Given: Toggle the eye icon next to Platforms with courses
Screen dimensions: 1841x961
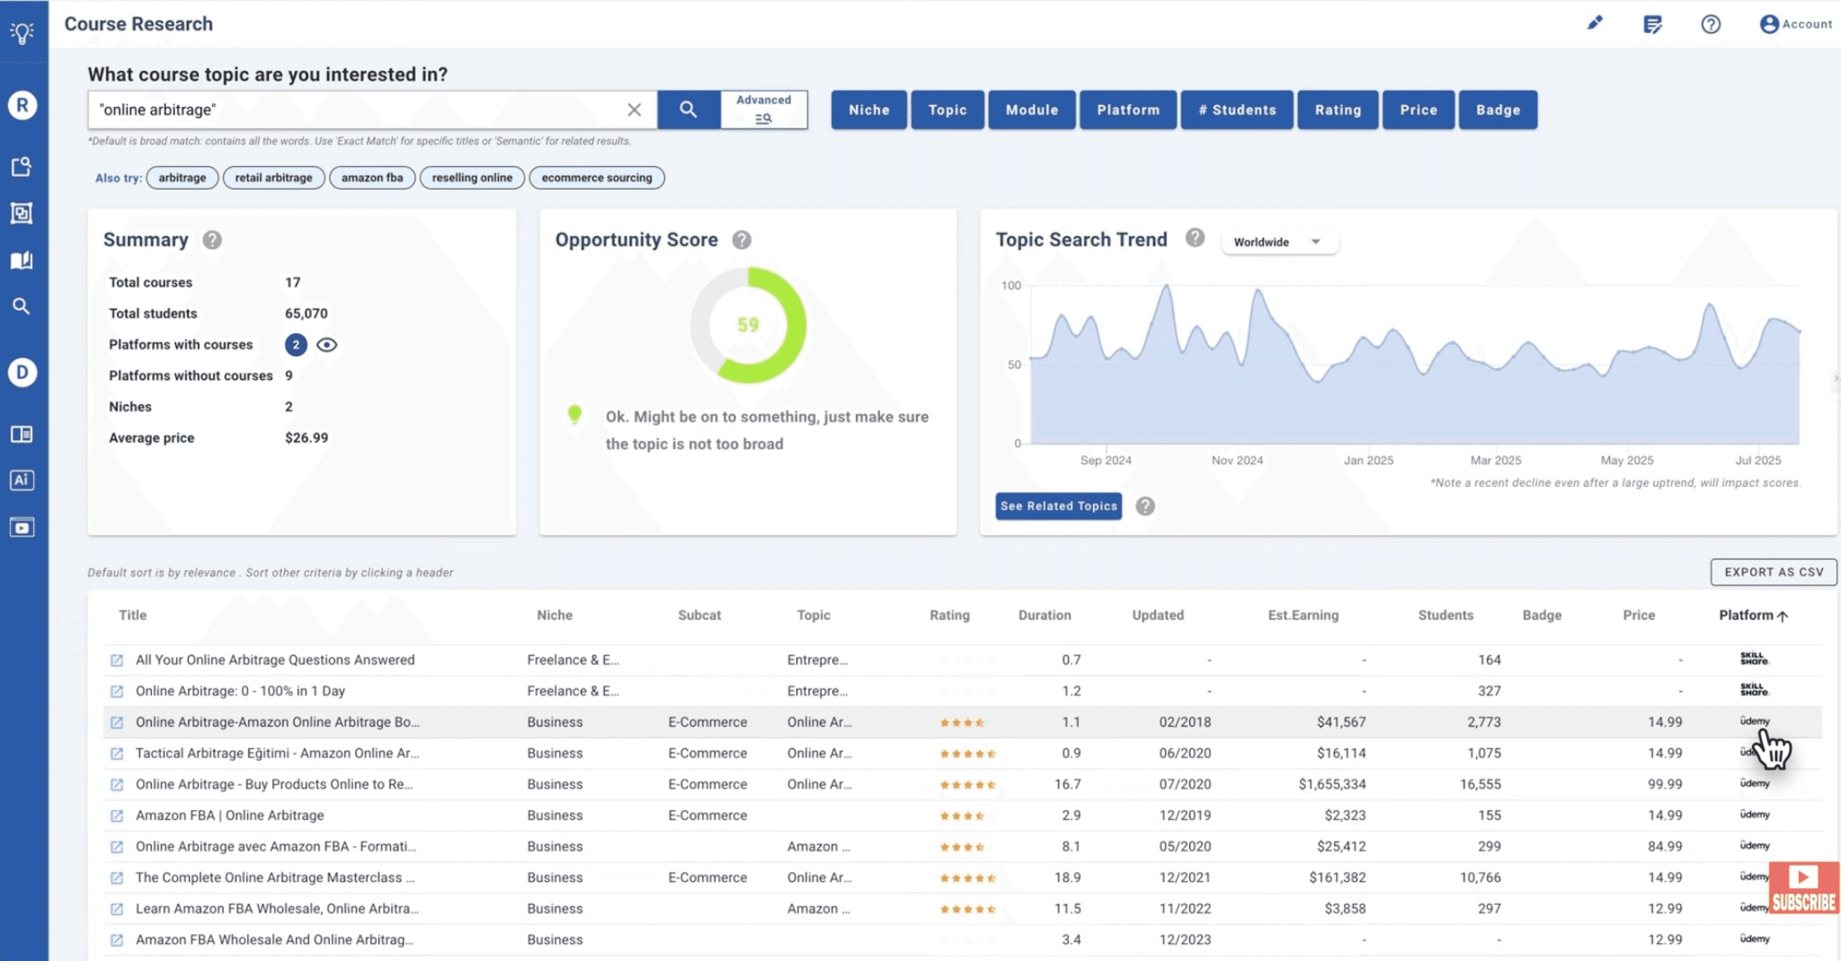Looking at the screenshot, I should [327, 344].
